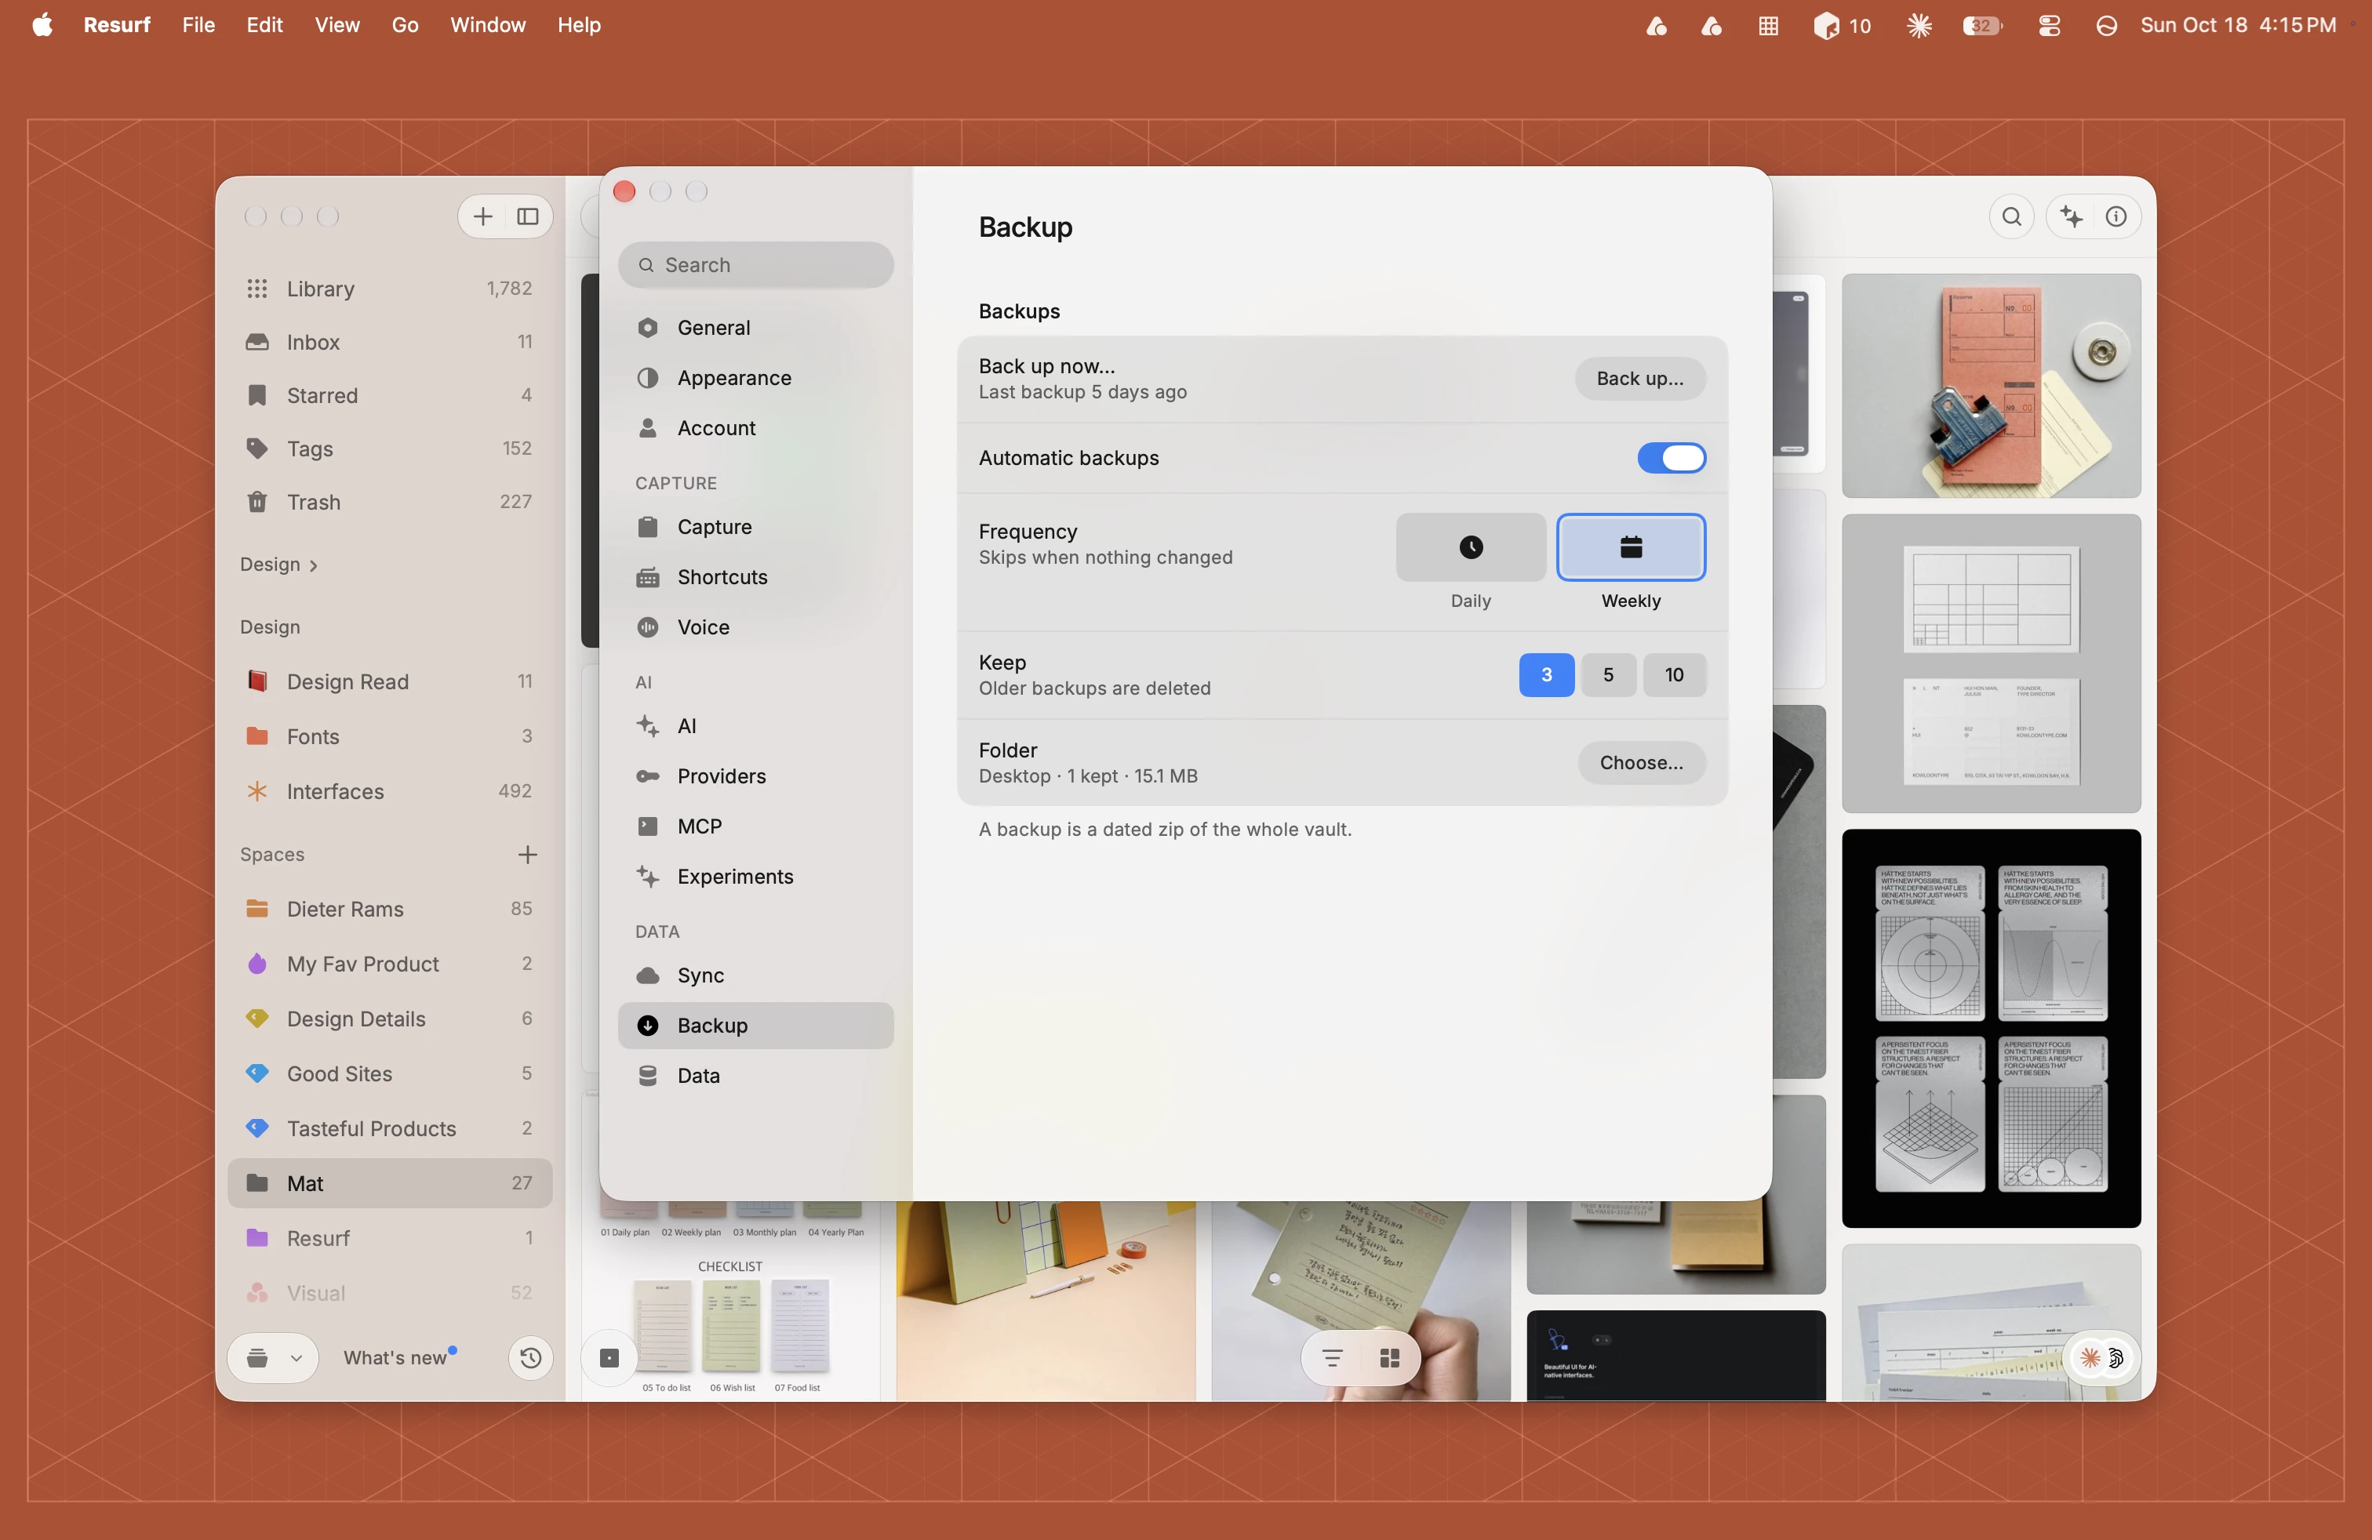2372x1540 pixels.
Task: Open the pink notebook thumbnail
Action: pos(1990,386)
